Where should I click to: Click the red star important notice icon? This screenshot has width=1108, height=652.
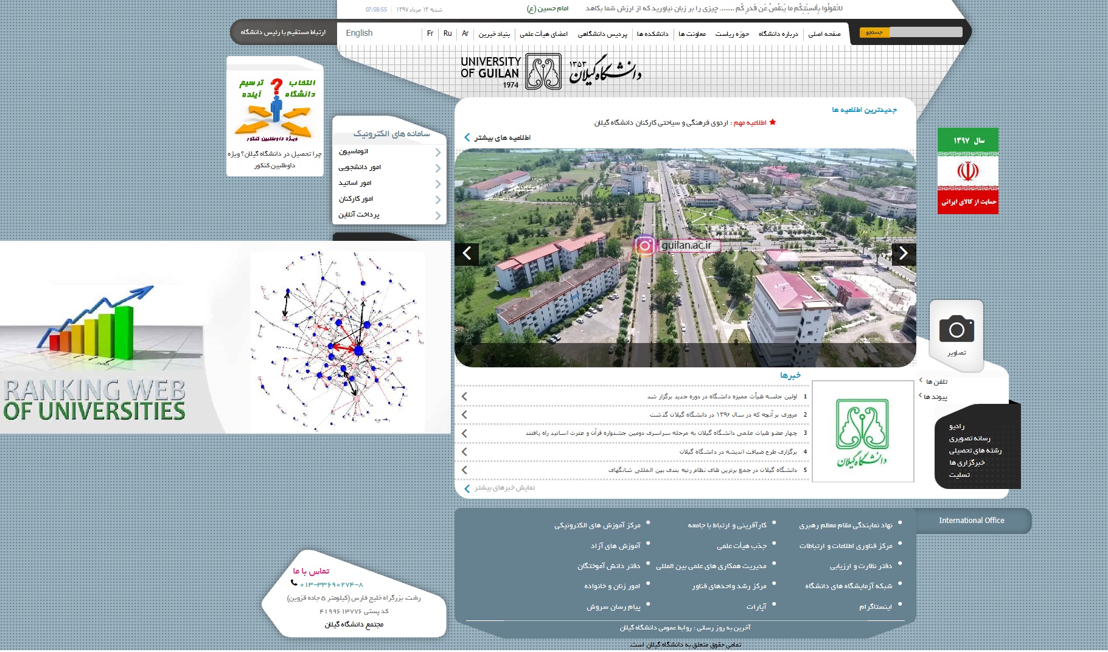pyautogui.click(x=773, y=122)
